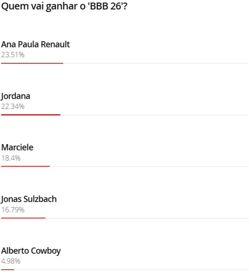Click Marciele's red result bar
This screenshot has height=273, width=249.
click(x=25, y=166)
